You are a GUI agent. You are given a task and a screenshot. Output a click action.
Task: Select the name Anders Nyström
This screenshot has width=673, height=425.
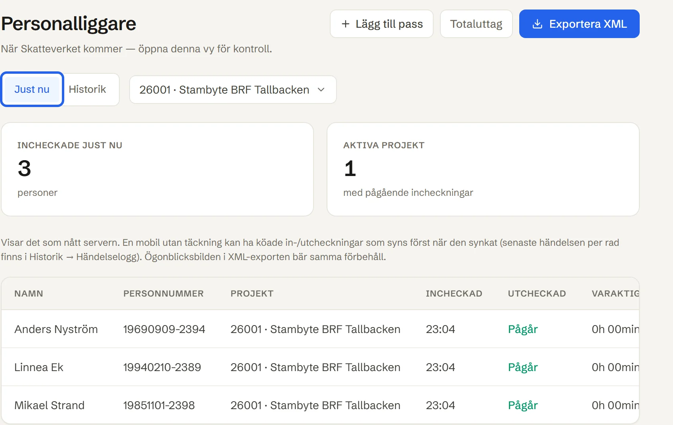[56, 329]
